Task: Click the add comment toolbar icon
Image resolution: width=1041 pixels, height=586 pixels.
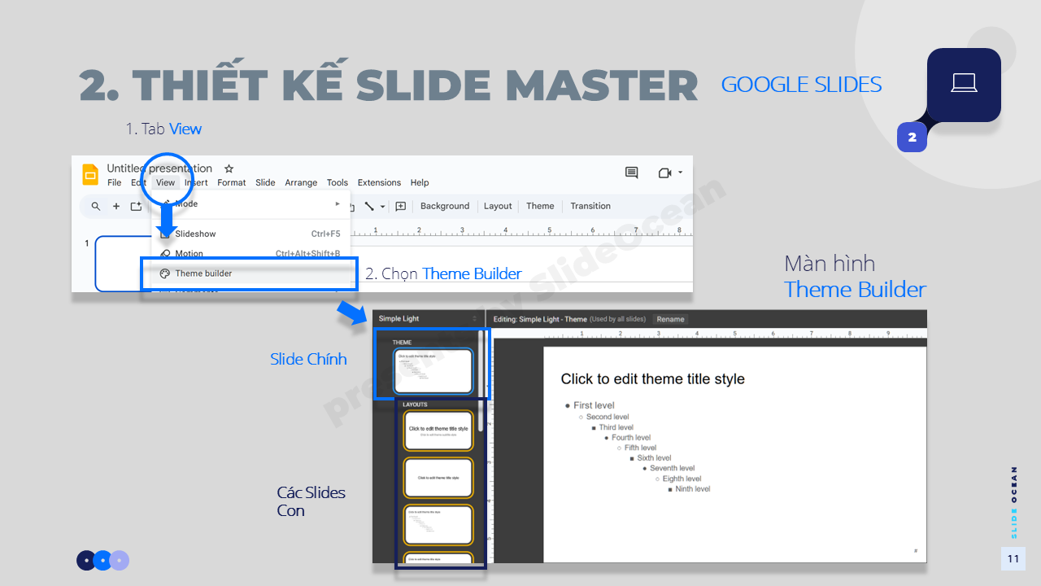Action: pos(400,207)
